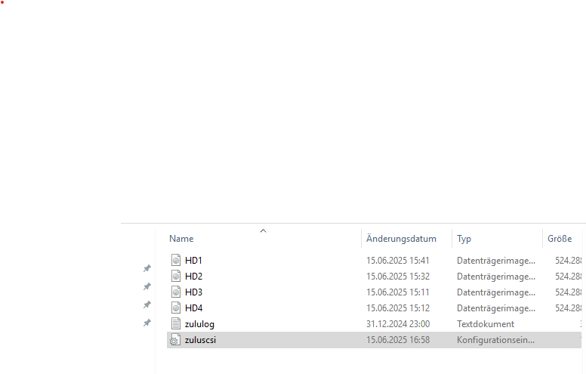586x374 pixels.
Task: Click the 15.06.2025 16:58 date of zuluscsi
Action: click(398, 340)
